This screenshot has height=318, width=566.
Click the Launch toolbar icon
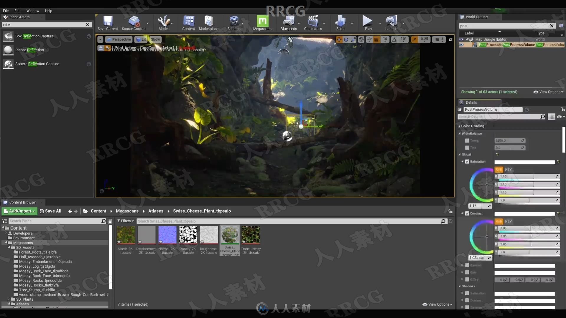pyautogui.click(x=391, y=21)
